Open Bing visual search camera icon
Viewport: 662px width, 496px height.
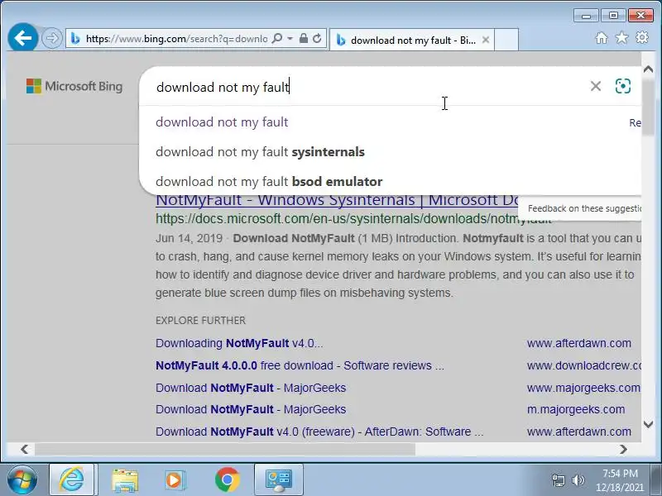(x=623, y=87)
